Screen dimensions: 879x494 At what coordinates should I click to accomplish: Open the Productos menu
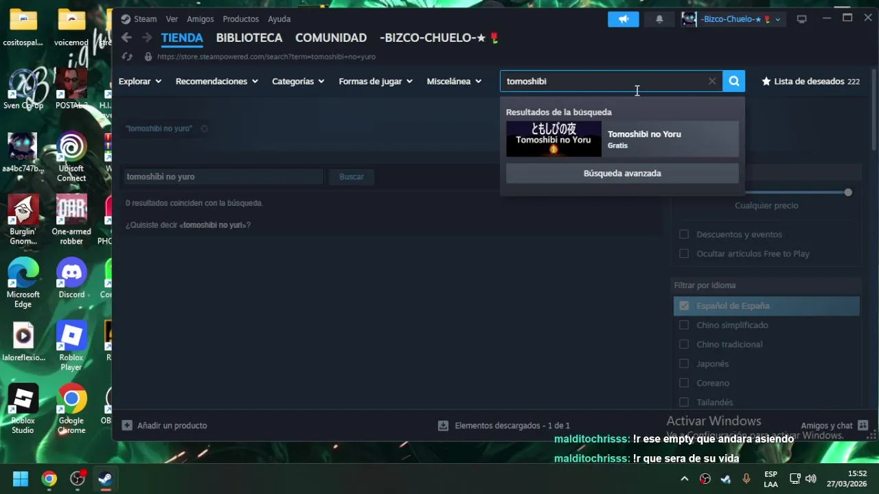[241, 19]
